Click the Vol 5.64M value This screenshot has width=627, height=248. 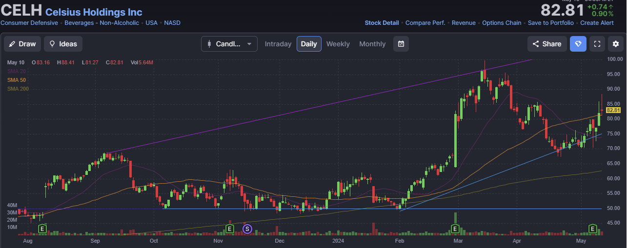tap(142, 62)
